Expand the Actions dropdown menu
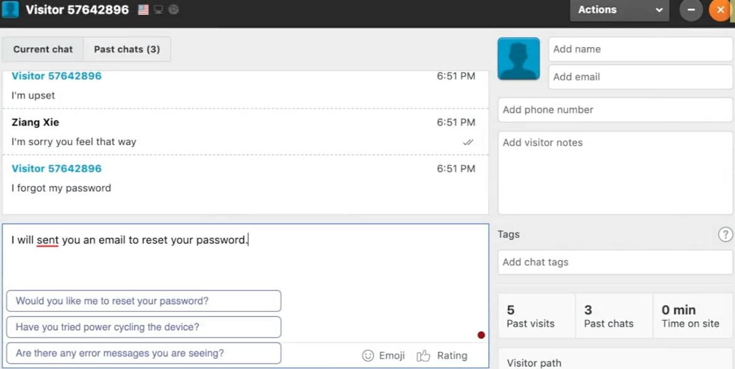Image resolution: width=735 pixels, height=369 pixels. tap(620, 10)
